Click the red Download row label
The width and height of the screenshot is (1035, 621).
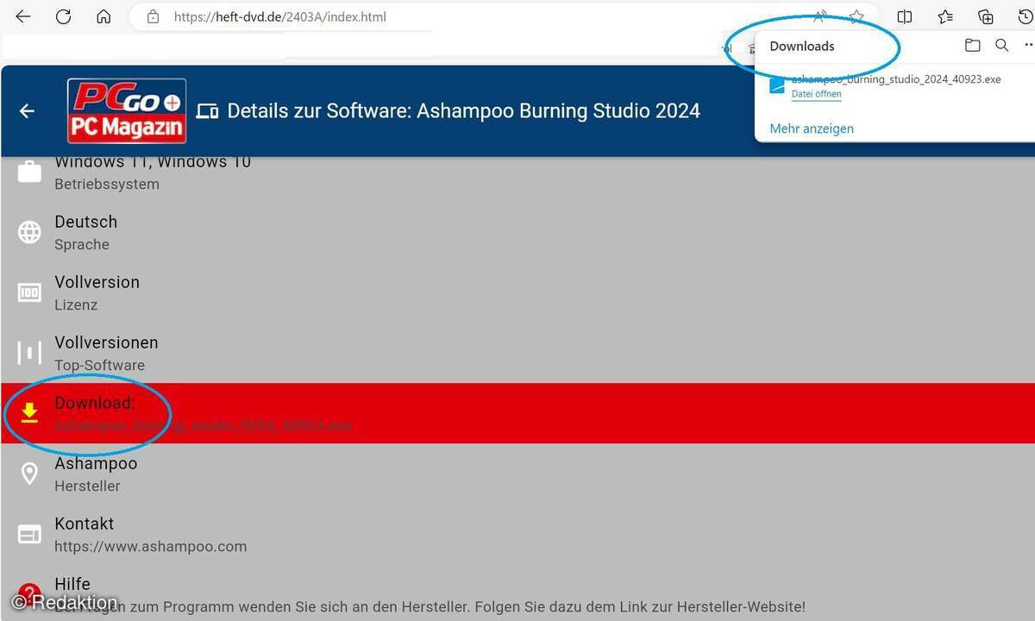point(95,403)
